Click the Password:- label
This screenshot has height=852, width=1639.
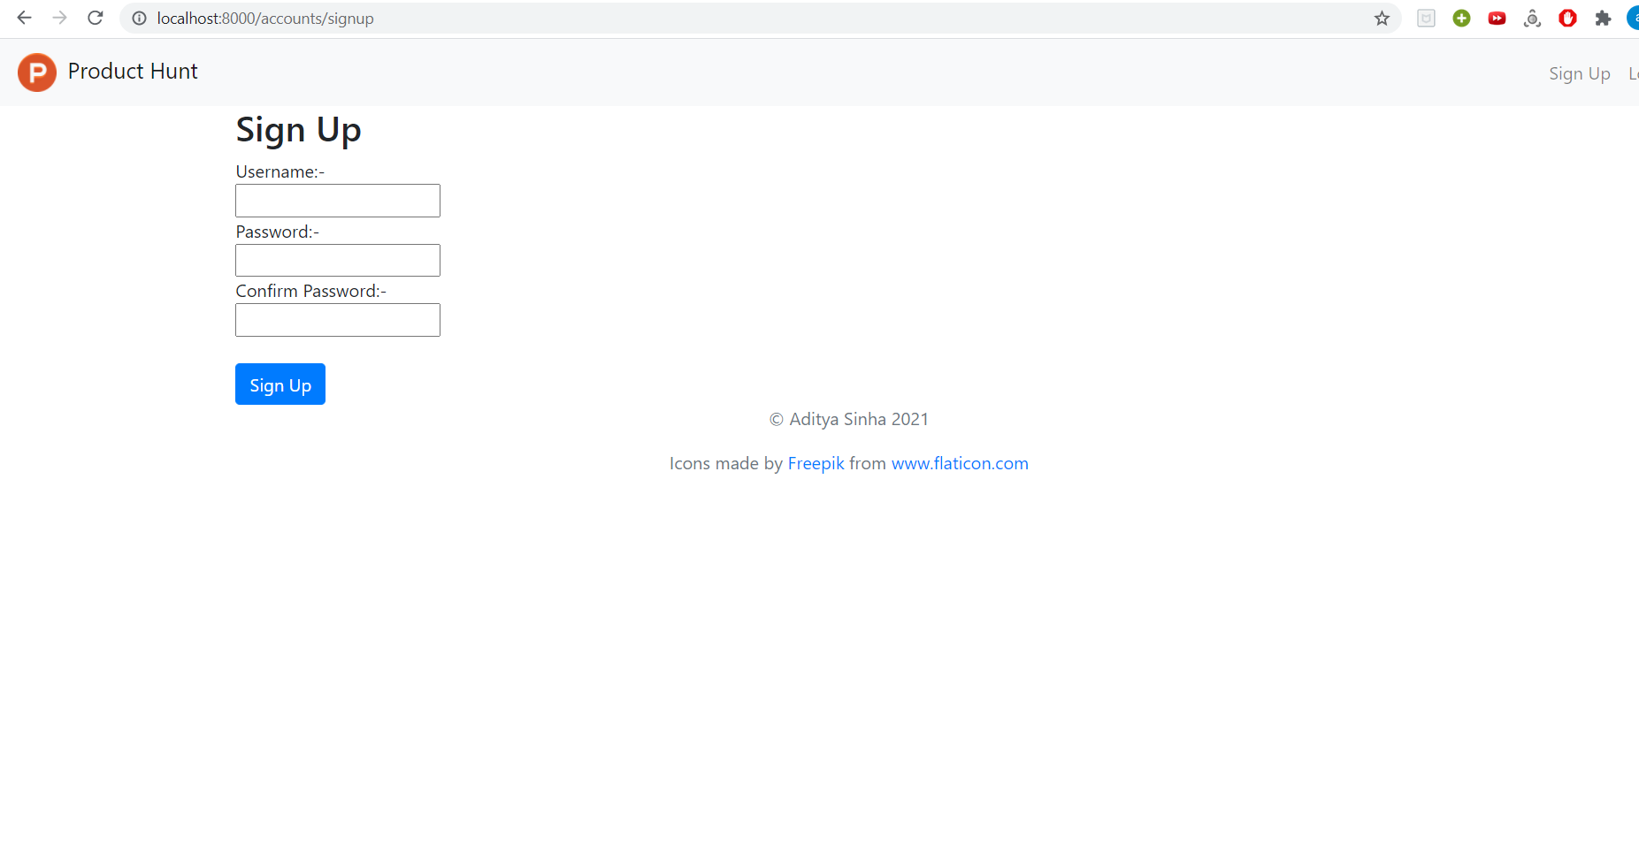278,232
